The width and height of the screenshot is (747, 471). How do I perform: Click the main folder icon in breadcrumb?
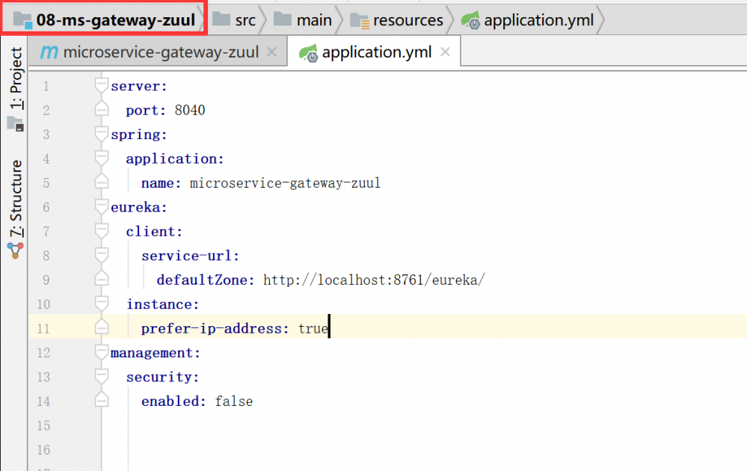pyautogui.click(x=283, y=20)
